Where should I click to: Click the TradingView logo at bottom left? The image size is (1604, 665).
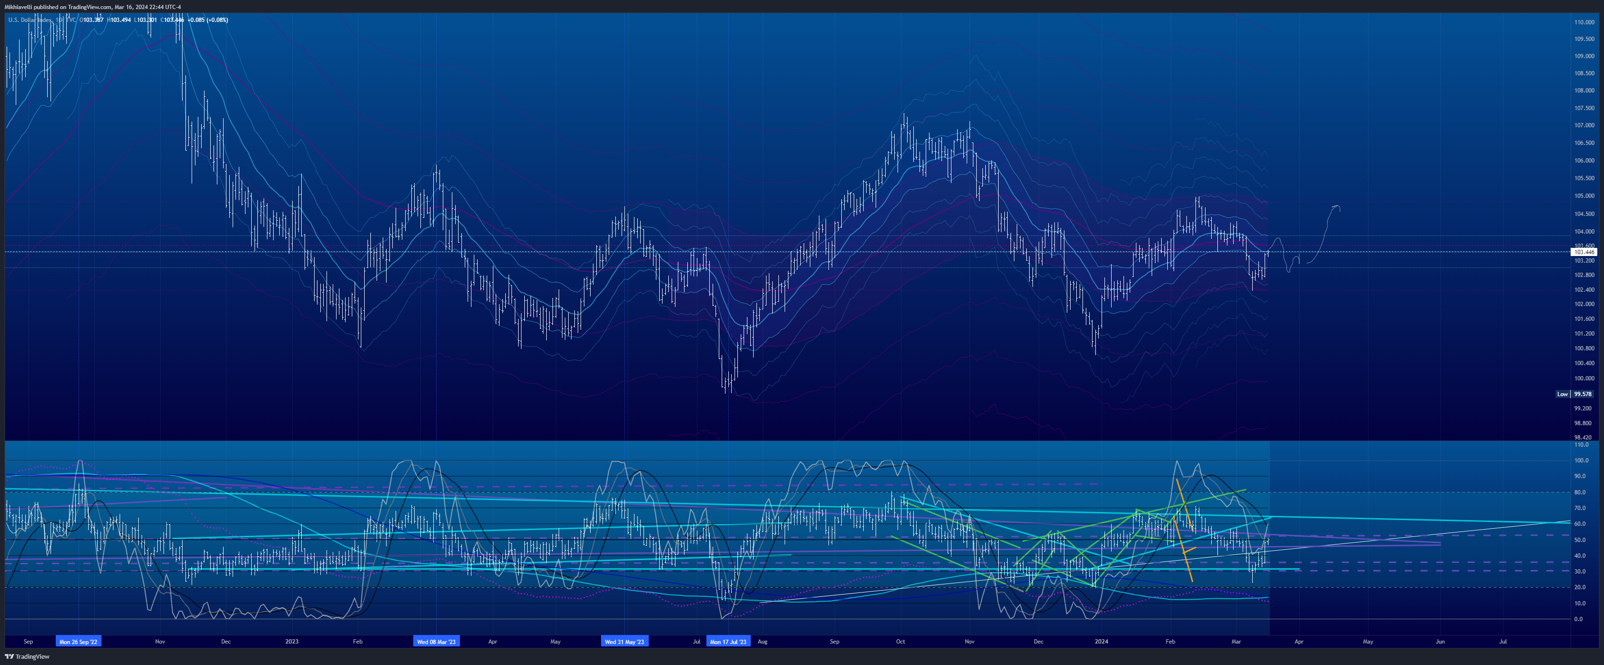click(x=27, y=656)
